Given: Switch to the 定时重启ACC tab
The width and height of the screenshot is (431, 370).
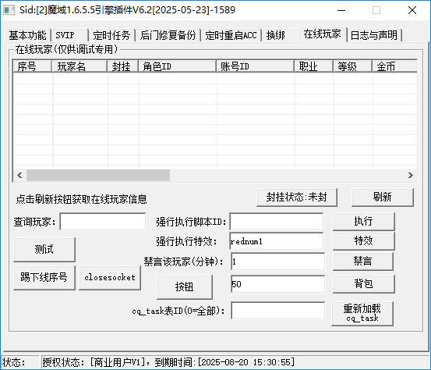Looking at the screenshot, I should tap(231, 35).
